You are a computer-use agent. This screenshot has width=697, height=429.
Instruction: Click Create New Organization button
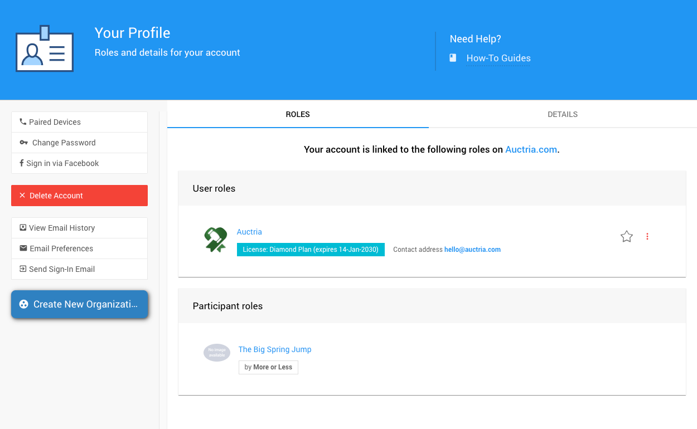[x=80, y=304]
